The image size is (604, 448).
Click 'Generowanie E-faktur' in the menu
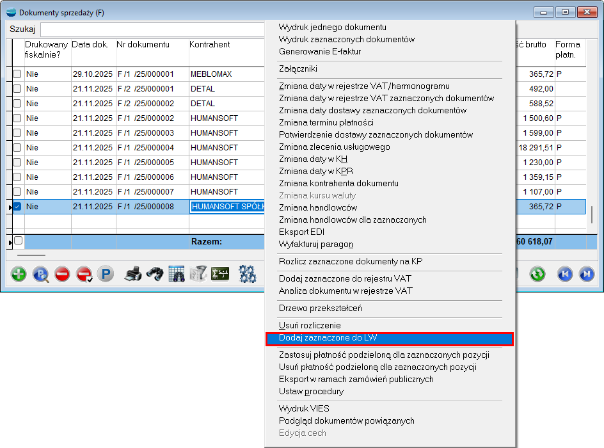click(320, 51)
